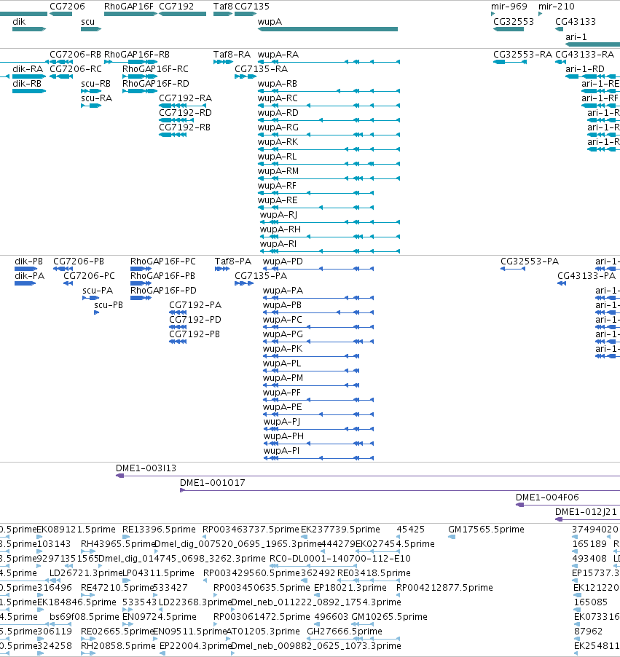Select the scu-PB protein label
Screen dimensions: 620x657
coord(109,305)
